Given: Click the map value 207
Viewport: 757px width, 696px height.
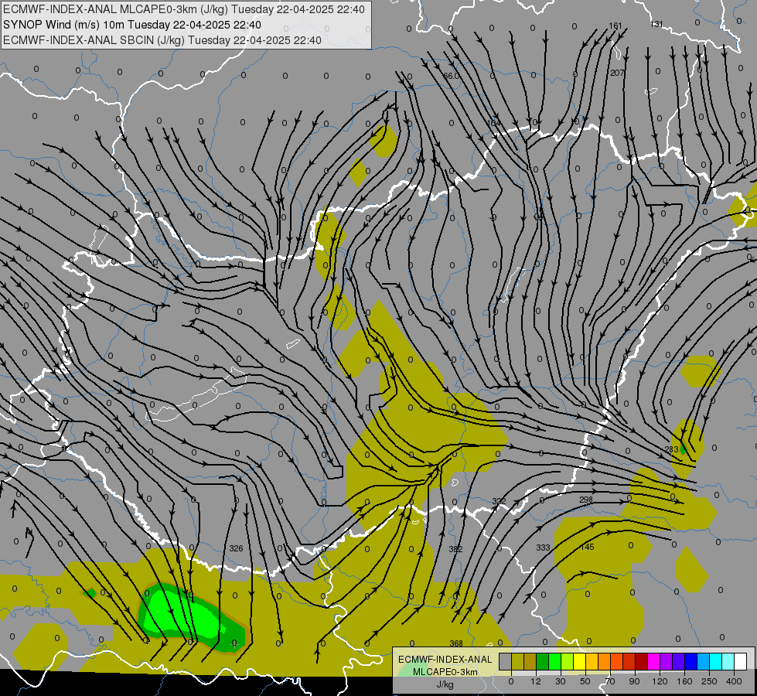Looking at the screenshot, I should click(617, 73).
